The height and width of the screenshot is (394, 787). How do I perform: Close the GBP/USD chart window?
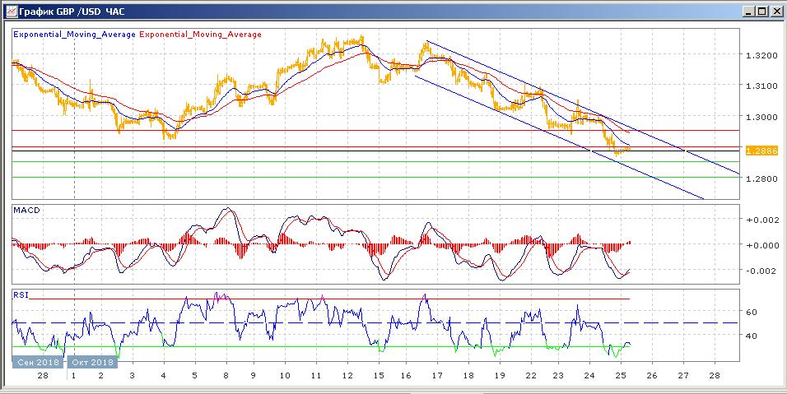pos(775,11)
